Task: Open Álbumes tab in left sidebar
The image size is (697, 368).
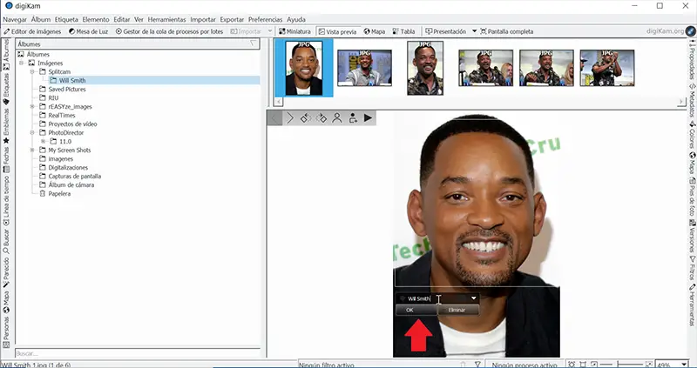Action: pos(6,54)
